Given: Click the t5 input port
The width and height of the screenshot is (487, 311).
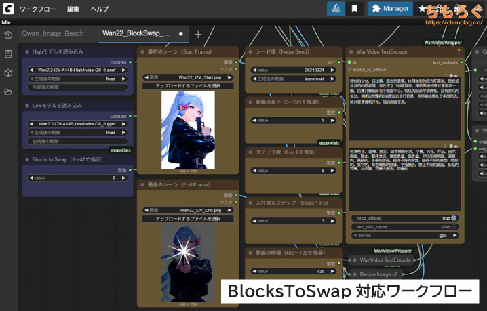Looking at the screenshot, I should coord(349,62).
